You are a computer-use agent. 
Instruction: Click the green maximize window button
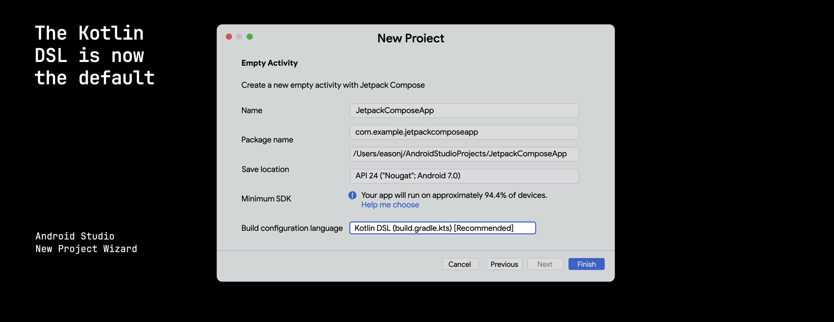tap(250, 36)
